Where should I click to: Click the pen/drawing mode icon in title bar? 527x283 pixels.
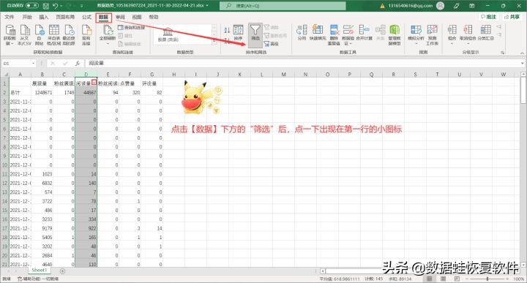pyautogui.click(x=457, y=6)
